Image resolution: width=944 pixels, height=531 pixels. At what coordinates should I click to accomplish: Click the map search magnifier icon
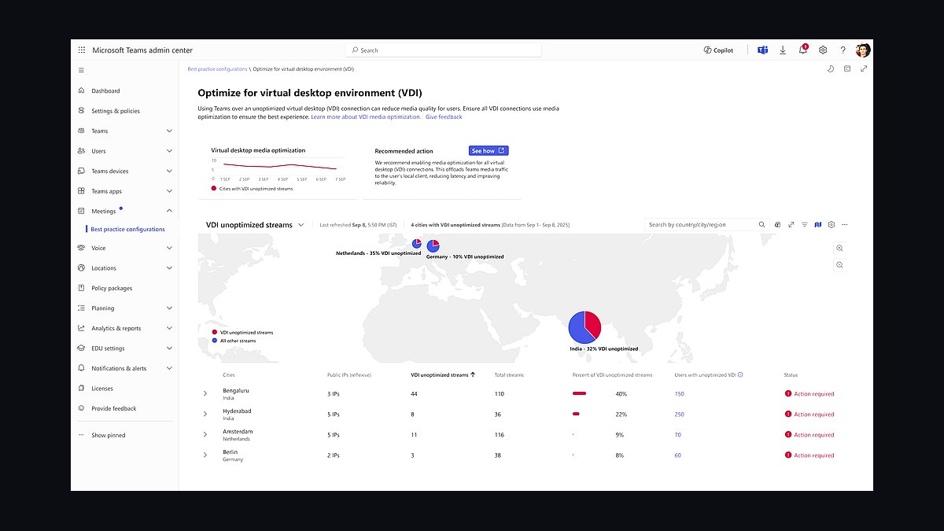(761, 224)
